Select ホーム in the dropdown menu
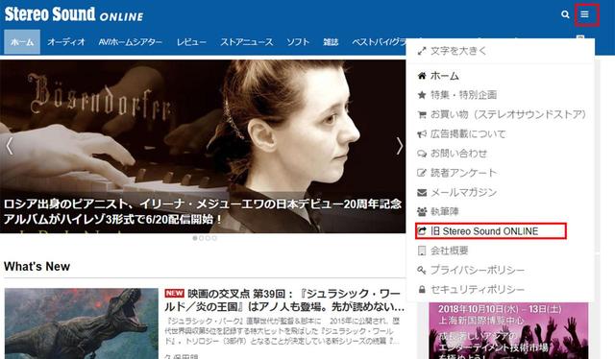The height and width of the screenshot is (359, 615). click(444, 76)
